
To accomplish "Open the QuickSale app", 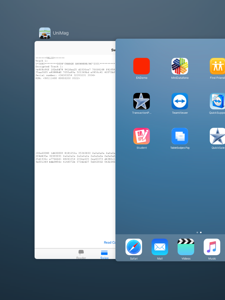I will 217,136.
